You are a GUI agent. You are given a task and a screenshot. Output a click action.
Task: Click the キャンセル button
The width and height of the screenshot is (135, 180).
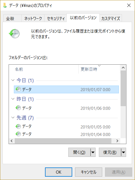tap(89, 172)
